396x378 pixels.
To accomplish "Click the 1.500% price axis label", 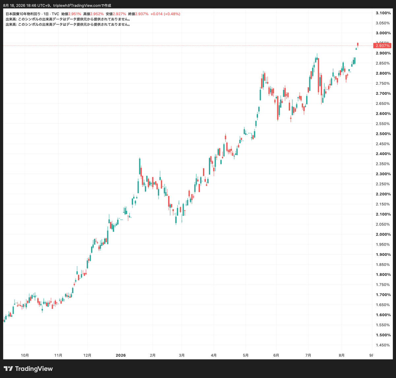I will pyautogui.click(x=383, y=335).
